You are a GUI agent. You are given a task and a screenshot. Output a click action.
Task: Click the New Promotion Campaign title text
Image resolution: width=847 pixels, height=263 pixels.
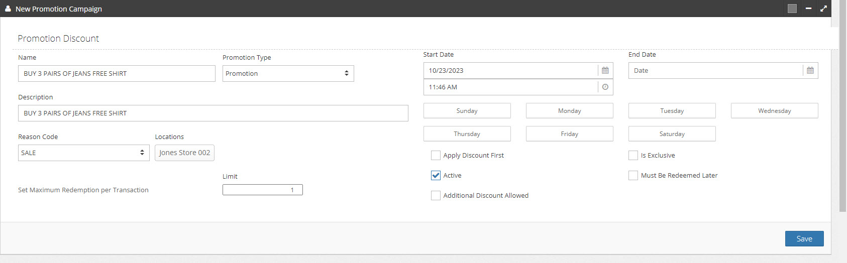click(x=59, y=9)
